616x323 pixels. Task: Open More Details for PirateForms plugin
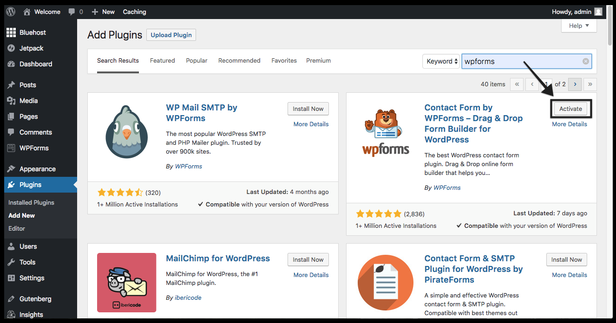click(570, 275)
